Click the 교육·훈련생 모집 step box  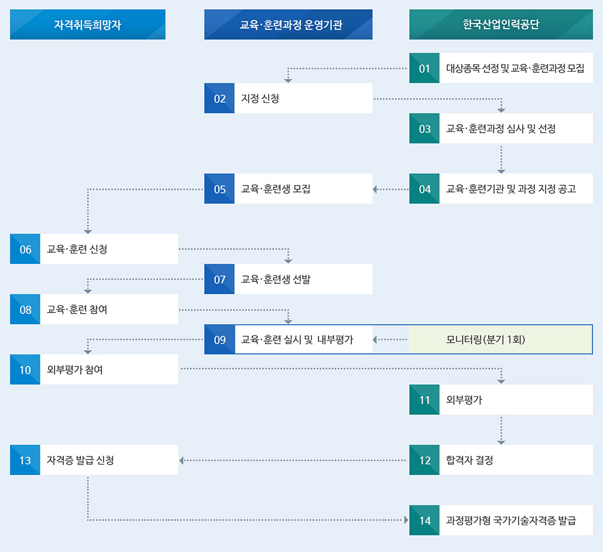[x=303, y=188]
